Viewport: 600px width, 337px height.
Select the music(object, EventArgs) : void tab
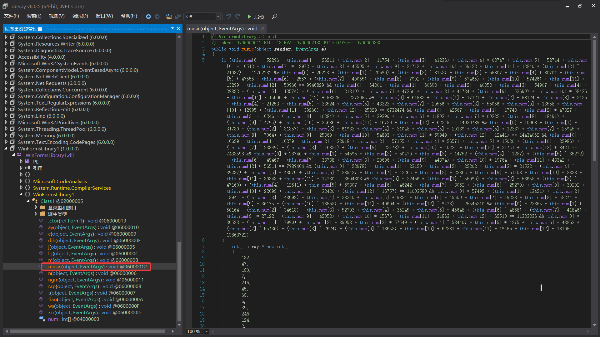(222, 29)
